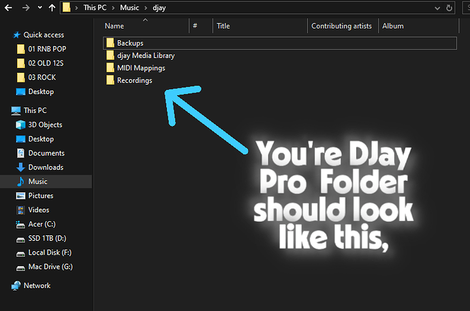
Task: Open 03 ROCK pinned folder
Action: tap(42, 77)
